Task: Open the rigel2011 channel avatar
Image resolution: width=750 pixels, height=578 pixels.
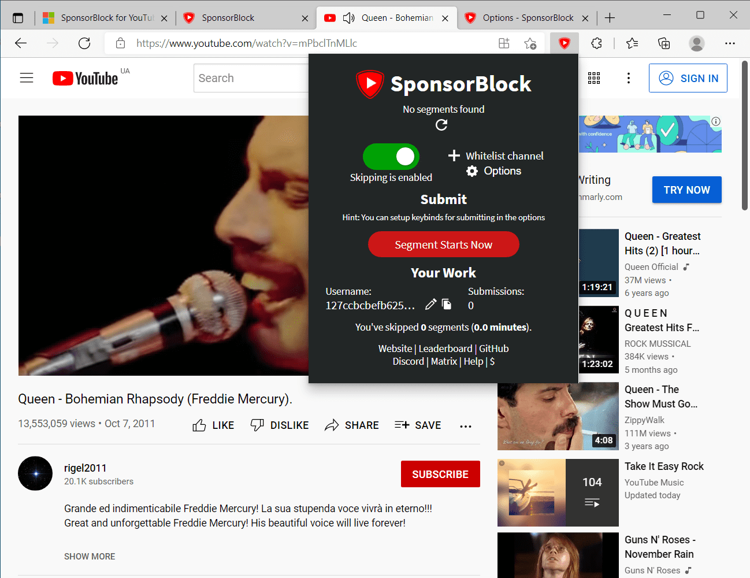Action: [35, 473]
